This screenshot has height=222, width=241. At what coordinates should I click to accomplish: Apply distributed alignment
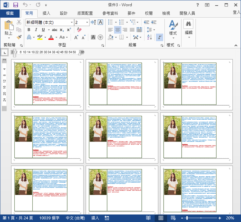[139, 29]
